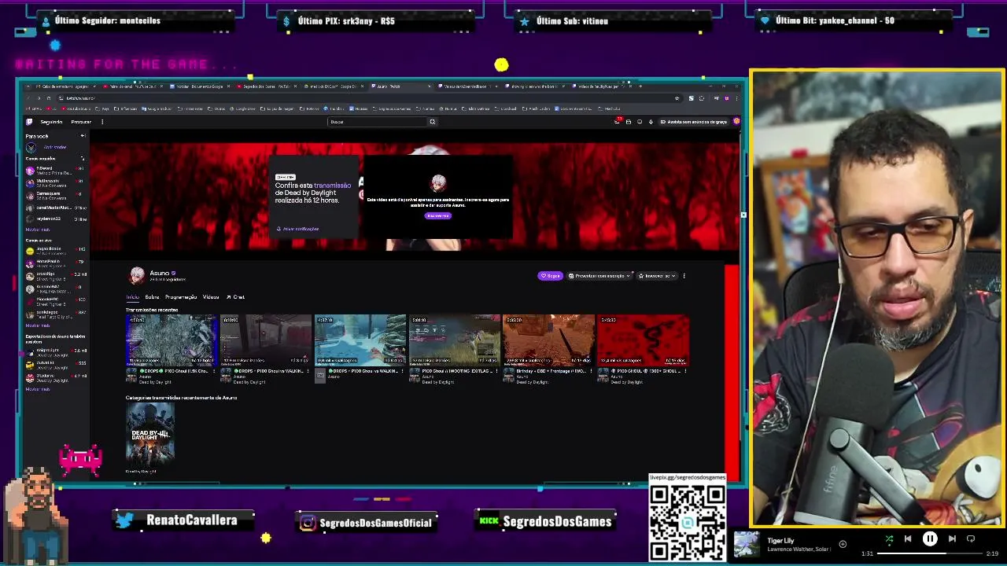Open the Vídeos tab
1007x566 pixels.
tap(211, 297)
